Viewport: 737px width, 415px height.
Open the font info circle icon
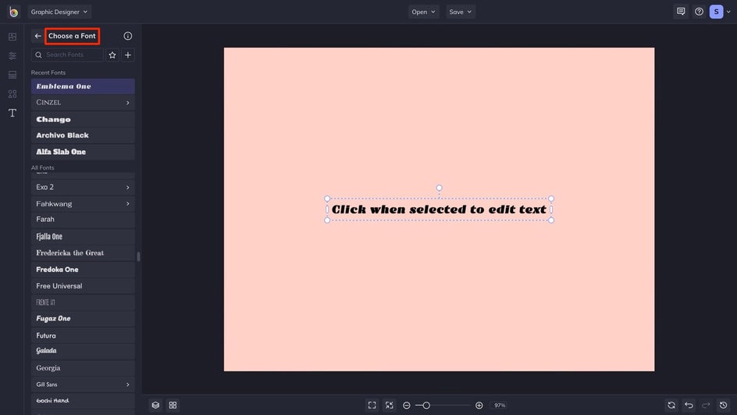tap(128, 36)
